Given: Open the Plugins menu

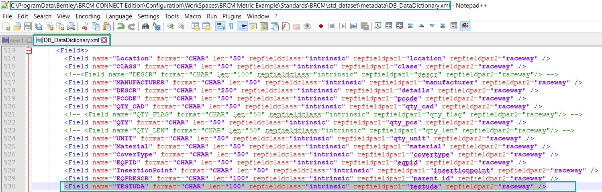Looking at the screenshot, I should click(232, 16).
